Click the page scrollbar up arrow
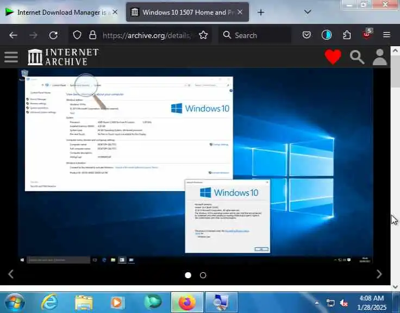400x313 pixels. coord(395,51)
